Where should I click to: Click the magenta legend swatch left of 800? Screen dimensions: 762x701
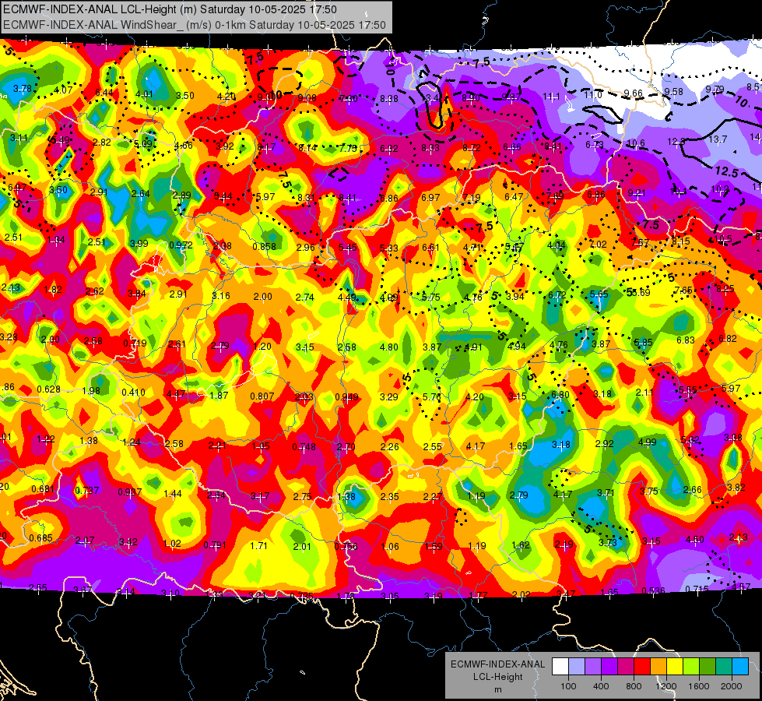tap(626, 667)
